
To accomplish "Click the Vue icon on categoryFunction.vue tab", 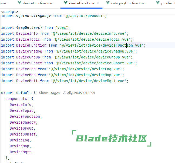I will pyautogui.click(x=108, y=3).
